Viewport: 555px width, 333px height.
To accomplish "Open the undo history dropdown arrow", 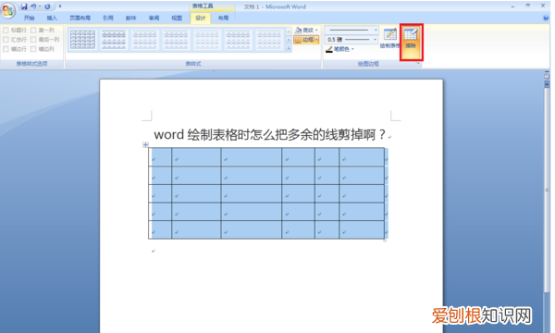I will pos(40,6).
